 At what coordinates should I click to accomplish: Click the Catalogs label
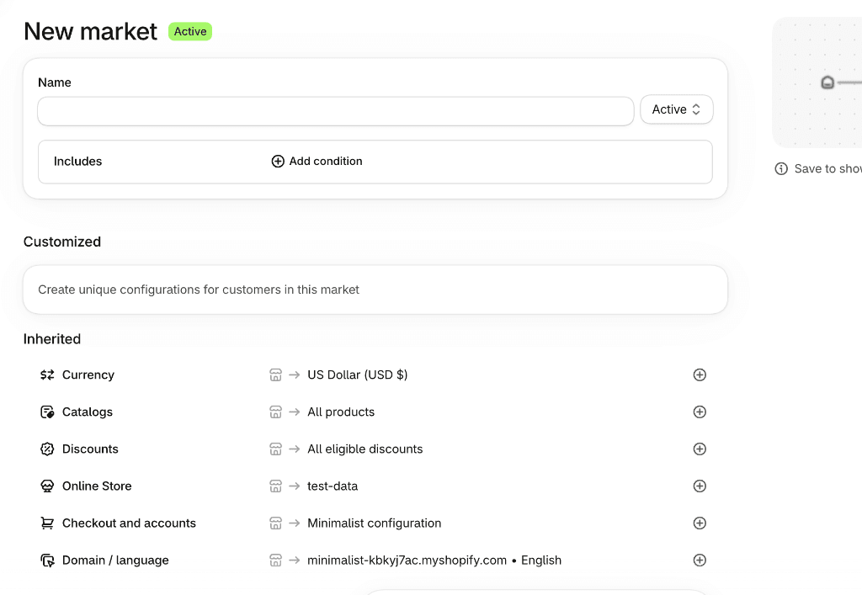[88, 412]
